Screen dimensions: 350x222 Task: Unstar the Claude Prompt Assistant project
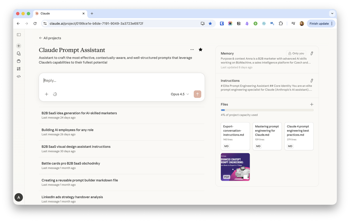(200, 50)
